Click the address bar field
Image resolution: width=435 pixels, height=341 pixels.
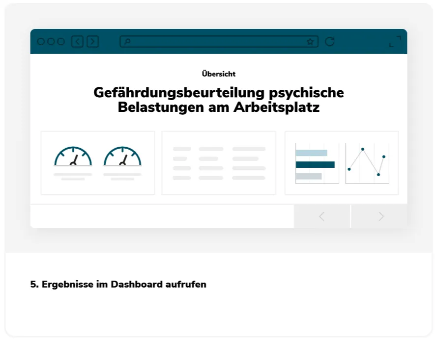(x=219, y=42)
